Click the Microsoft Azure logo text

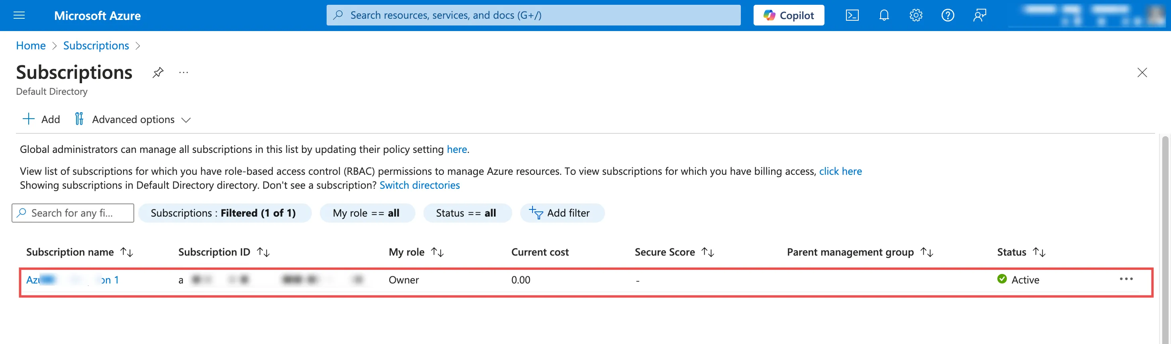pyautogui.click(x=97, y=16)
